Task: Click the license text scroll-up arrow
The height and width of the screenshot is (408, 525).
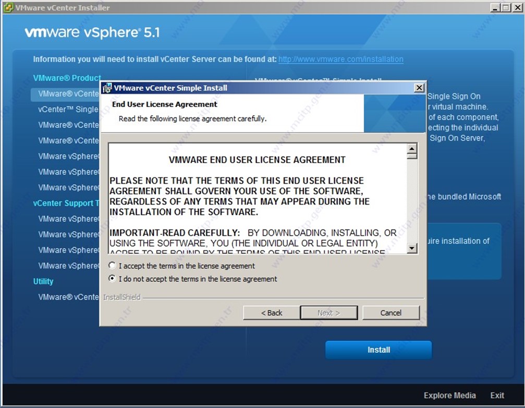Action: (x=412, y=148)
